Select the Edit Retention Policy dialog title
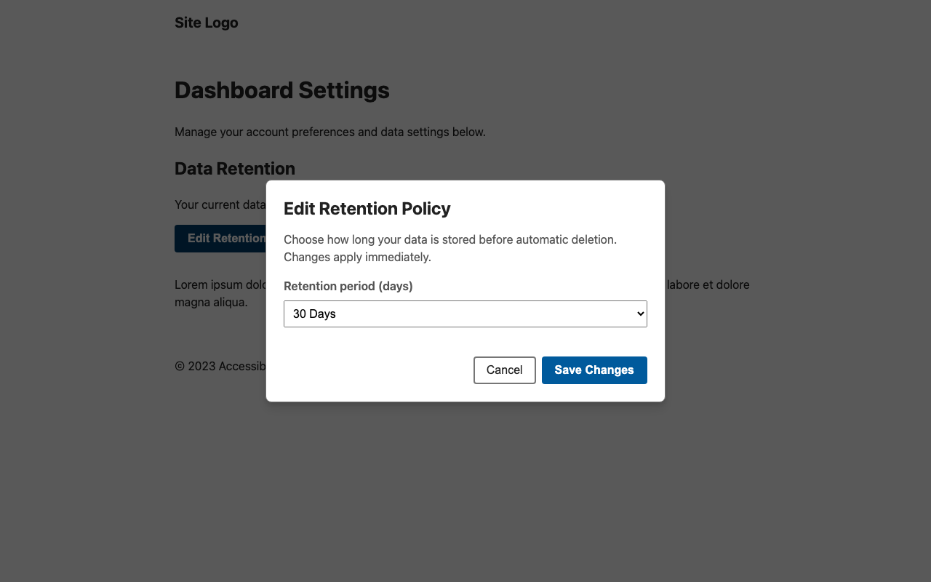 [x=367, y=209]
